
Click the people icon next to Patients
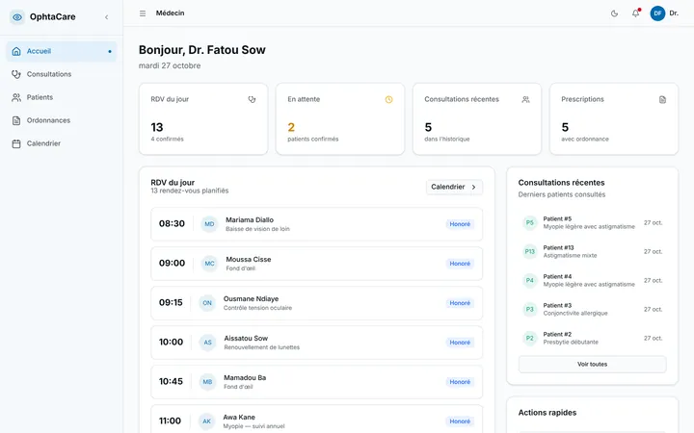(16, 97)
